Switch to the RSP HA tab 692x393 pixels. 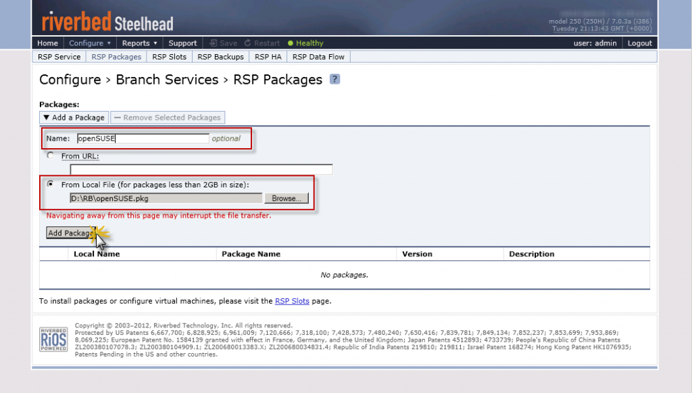pos(268,57)
